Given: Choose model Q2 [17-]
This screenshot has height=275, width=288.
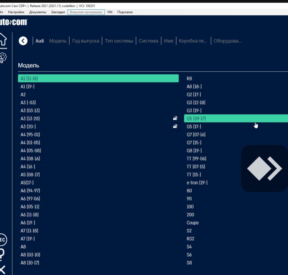Looking at the screenshot, I should click(236, 95).
